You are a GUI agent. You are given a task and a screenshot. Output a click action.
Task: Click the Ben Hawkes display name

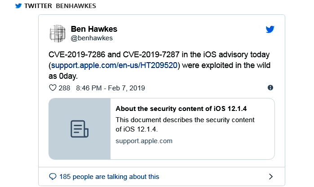point(94,29)
